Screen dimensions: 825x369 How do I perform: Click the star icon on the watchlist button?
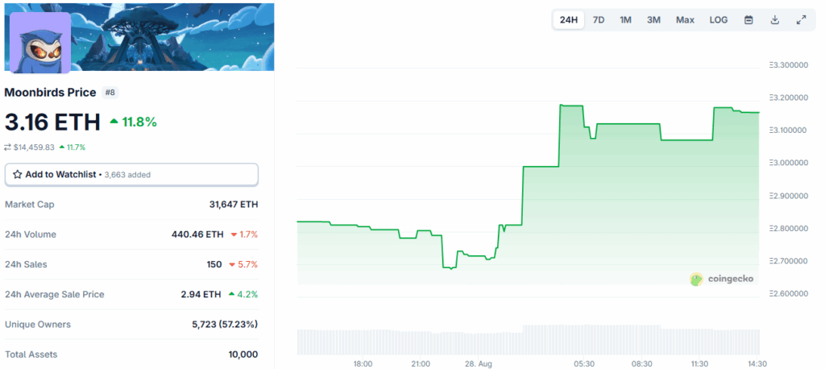pyautogui.click(x=18, y=174)
